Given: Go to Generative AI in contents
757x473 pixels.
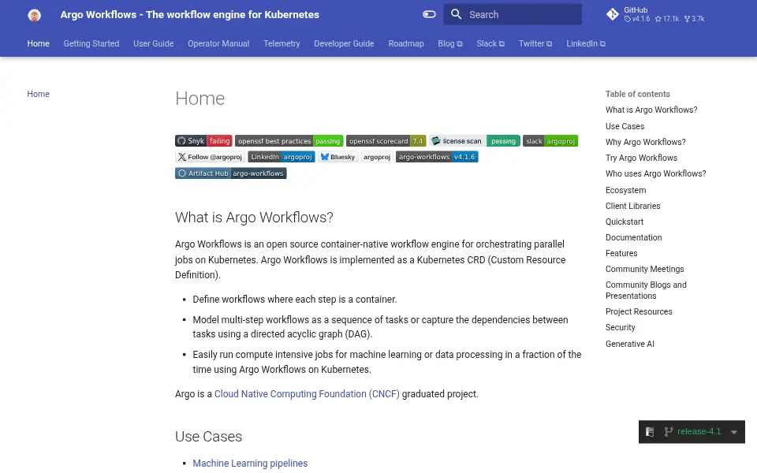Looking at the screenshot, I should point(629,344).
